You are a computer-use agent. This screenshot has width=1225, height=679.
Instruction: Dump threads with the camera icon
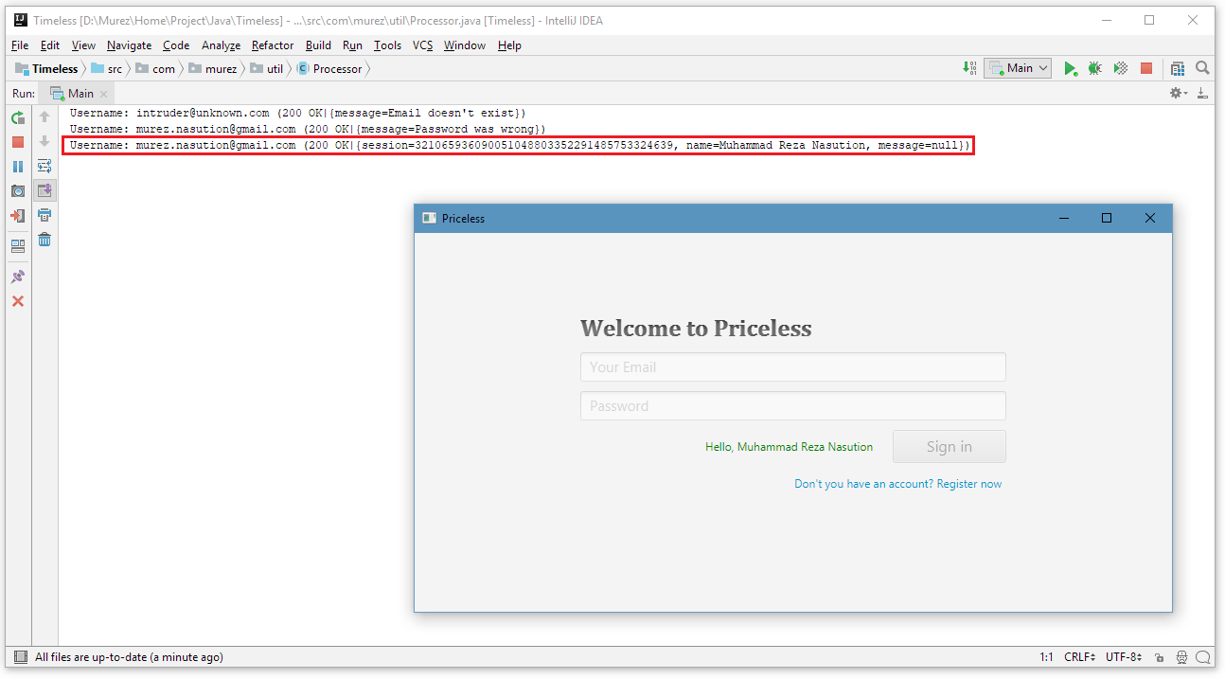coord(18,191)
